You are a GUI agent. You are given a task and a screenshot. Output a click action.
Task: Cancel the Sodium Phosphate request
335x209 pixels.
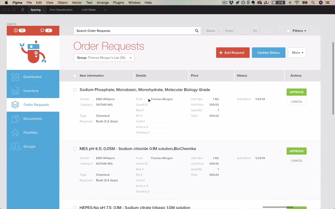click(297, 102)
